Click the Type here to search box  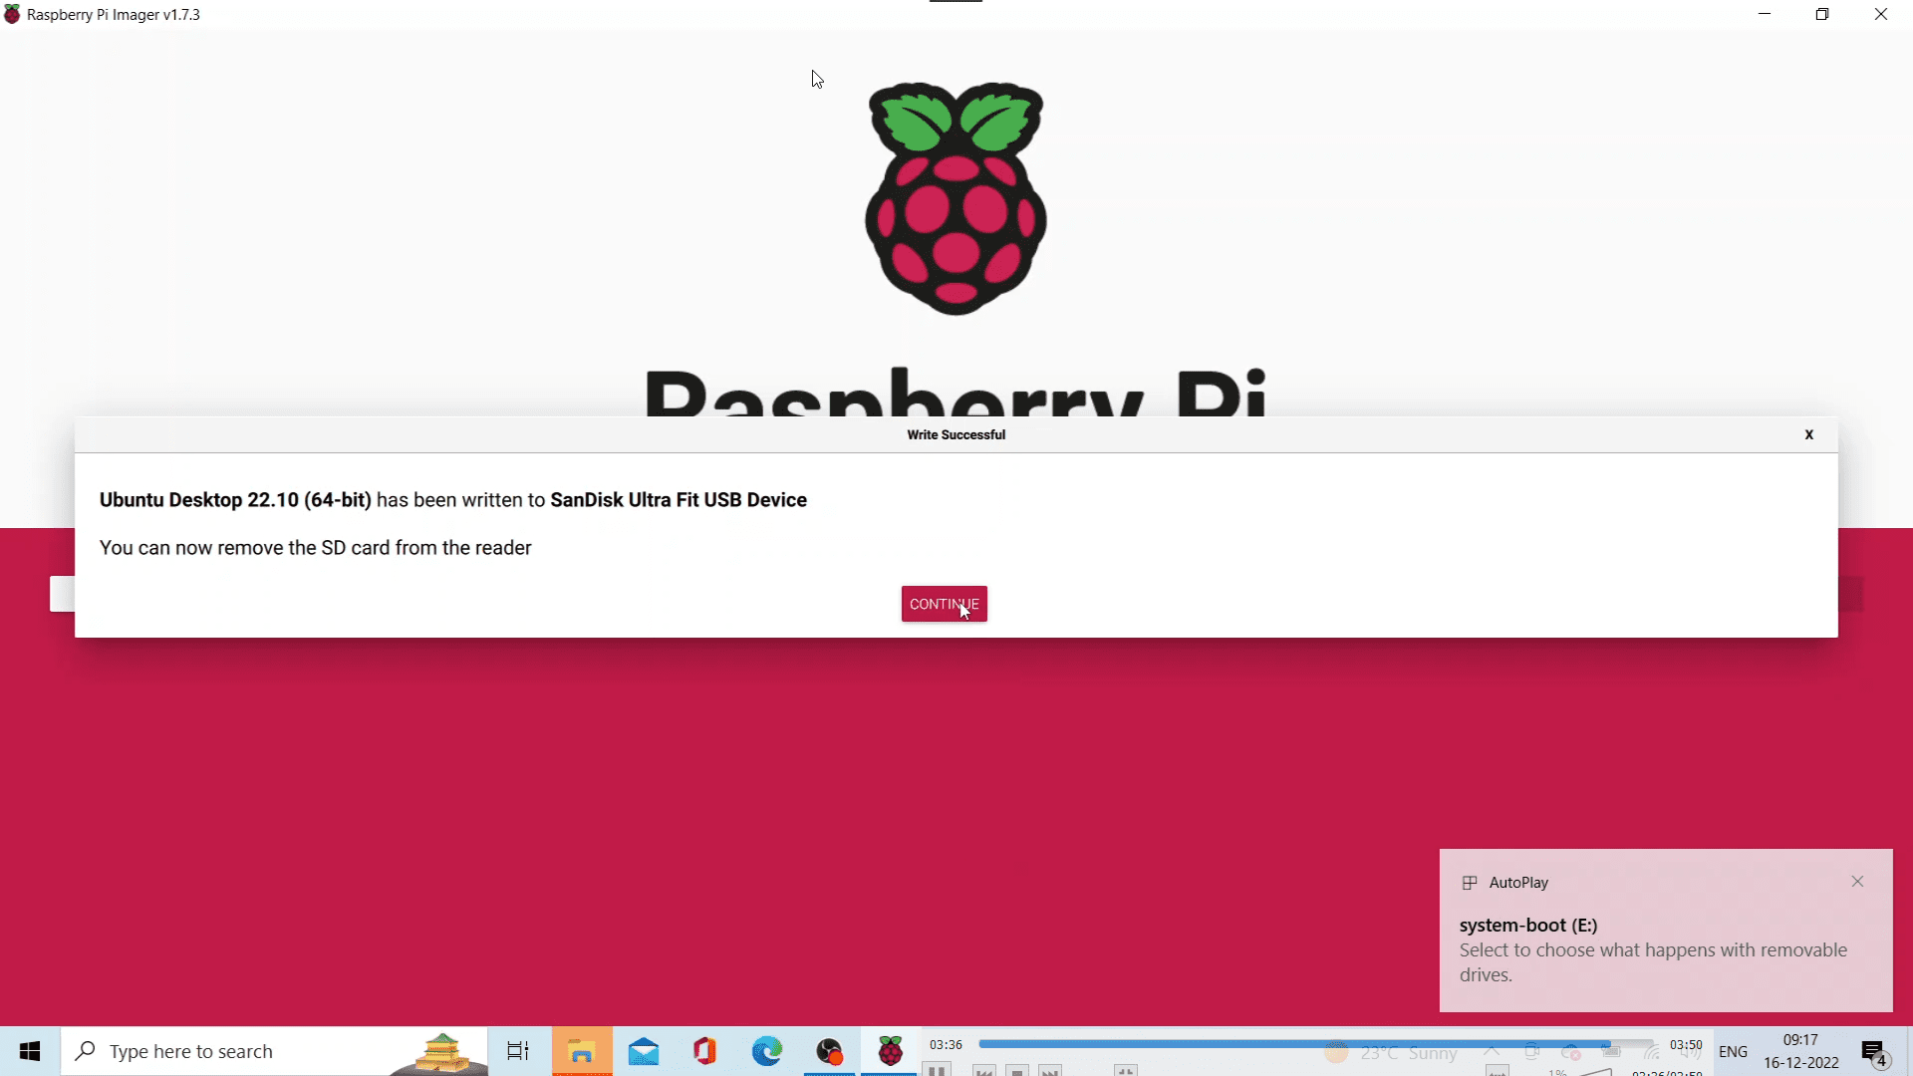pos(275,1051)
